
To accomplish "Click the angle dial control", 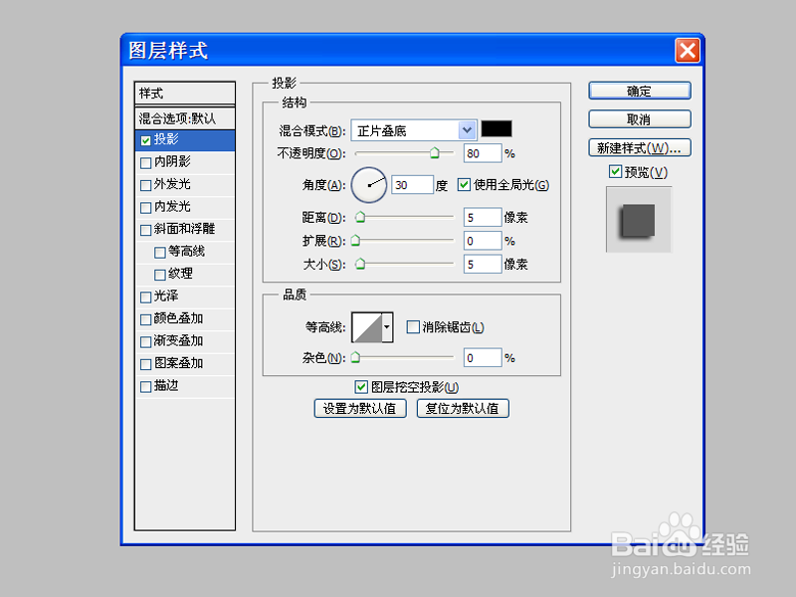I will (369, 185).
